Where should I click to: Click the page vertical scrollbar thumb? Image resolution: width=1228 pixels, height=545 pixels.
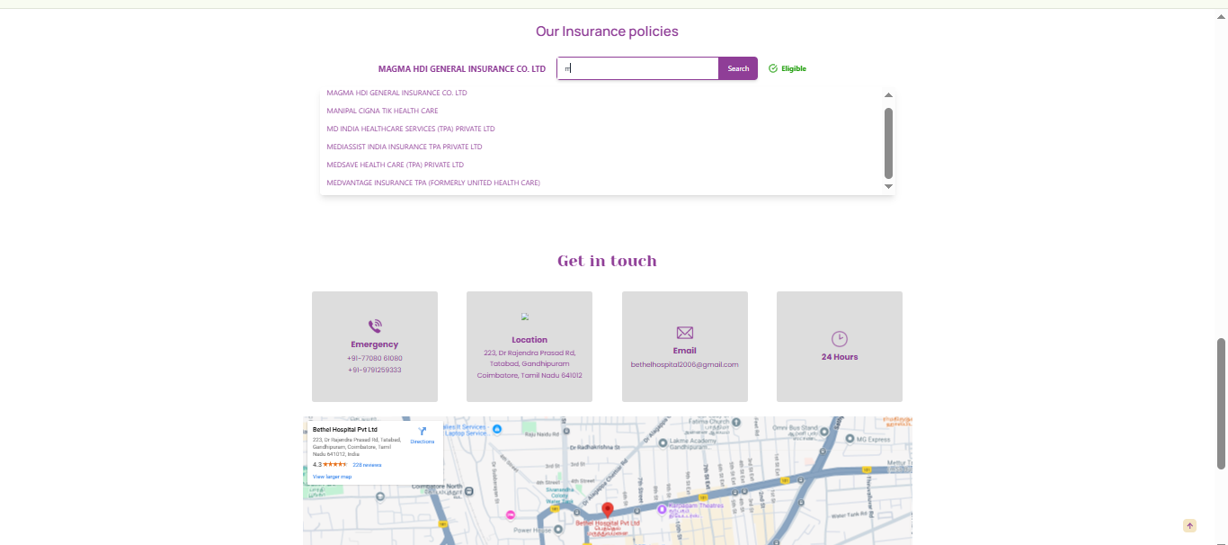pos(1221,404)
